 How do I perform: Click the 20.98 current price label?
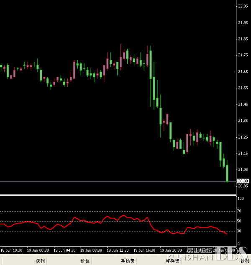click(x=243, y=181)
